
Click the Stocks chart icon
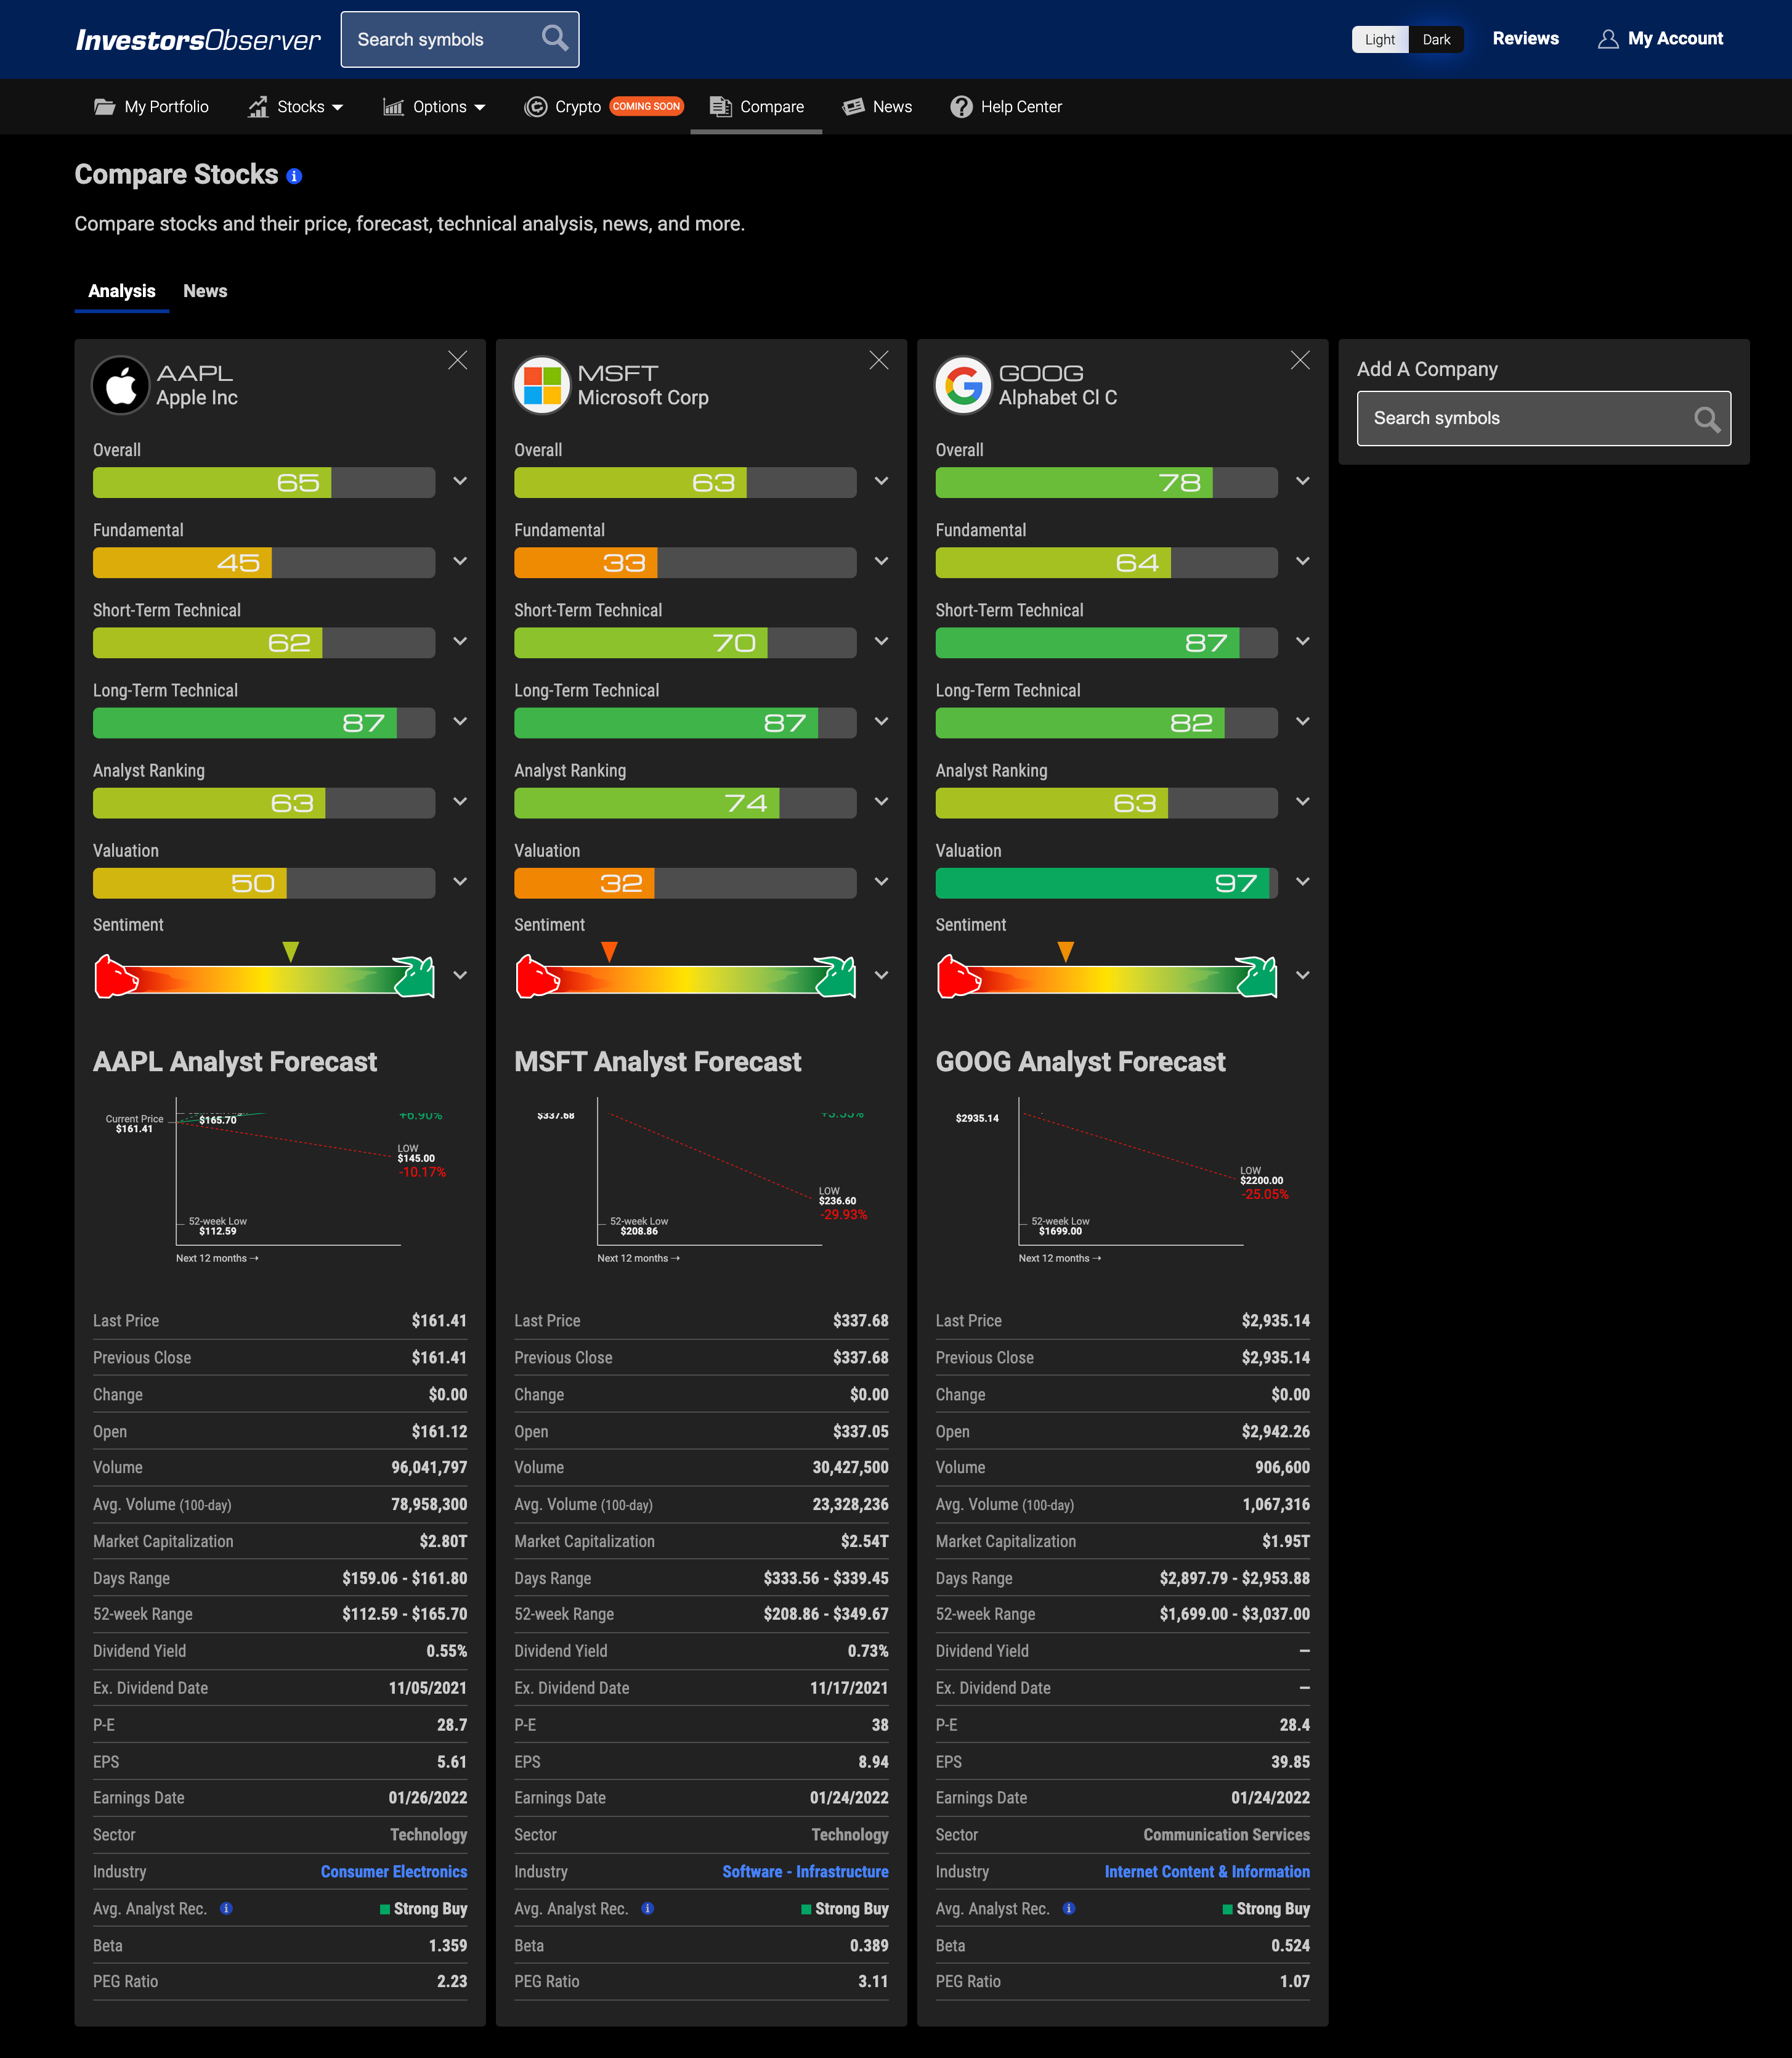[258, 106]
